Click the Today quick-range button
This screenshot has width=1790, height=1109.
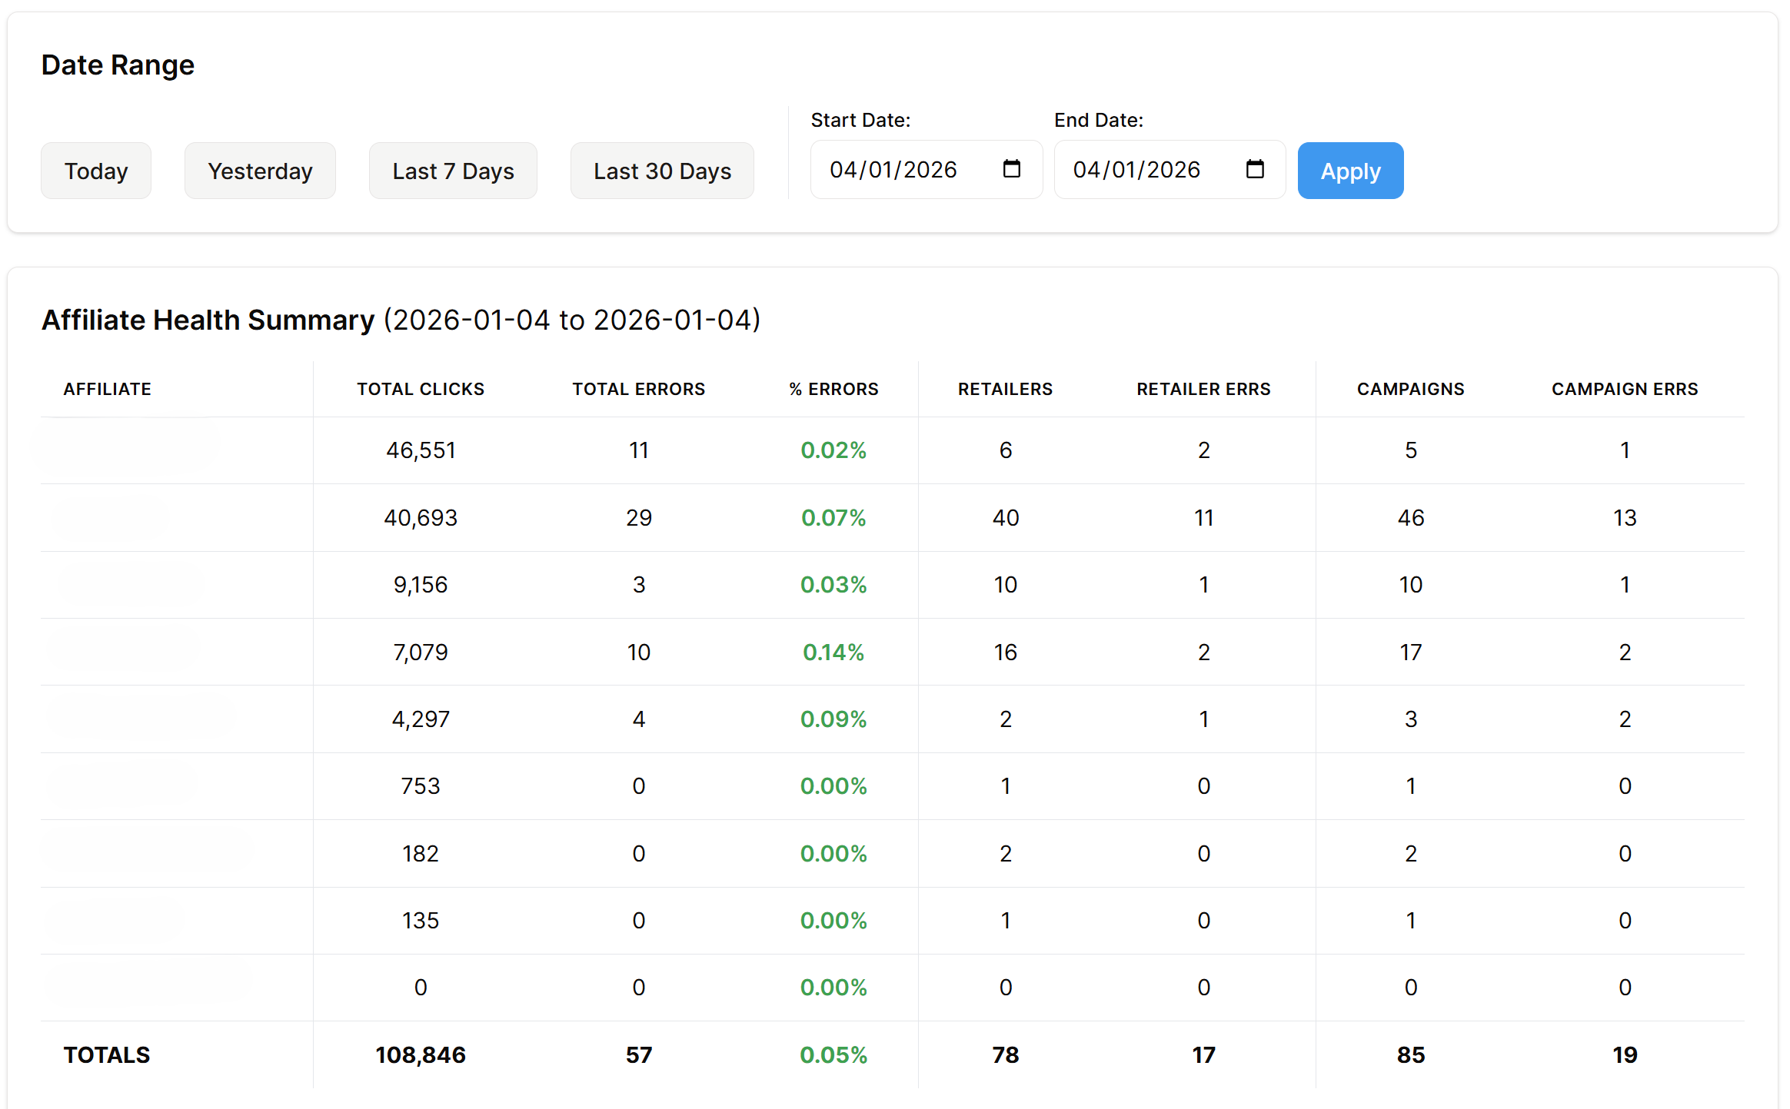(x=96, y=171)
